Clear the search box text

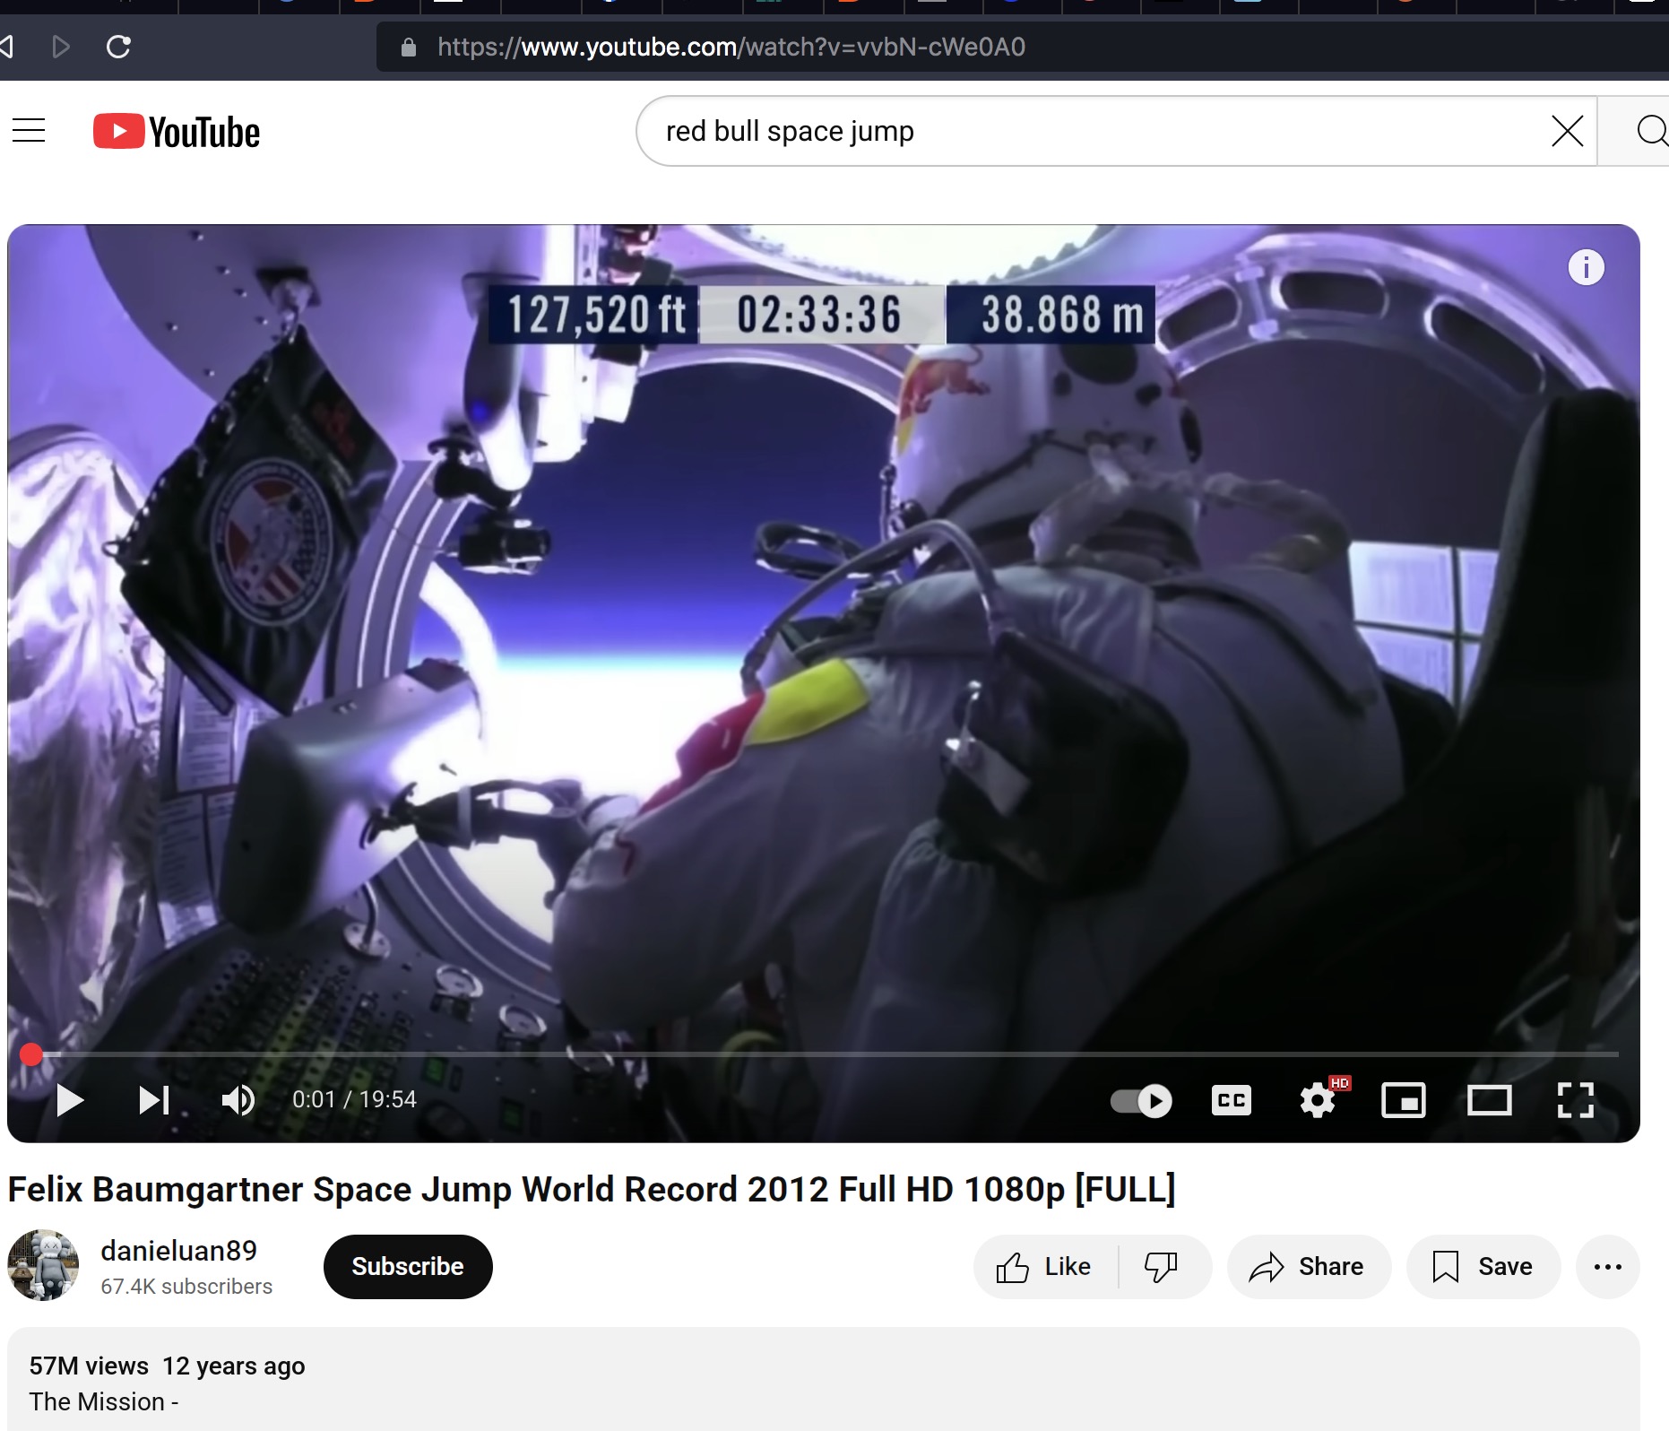click(1567, 131)
